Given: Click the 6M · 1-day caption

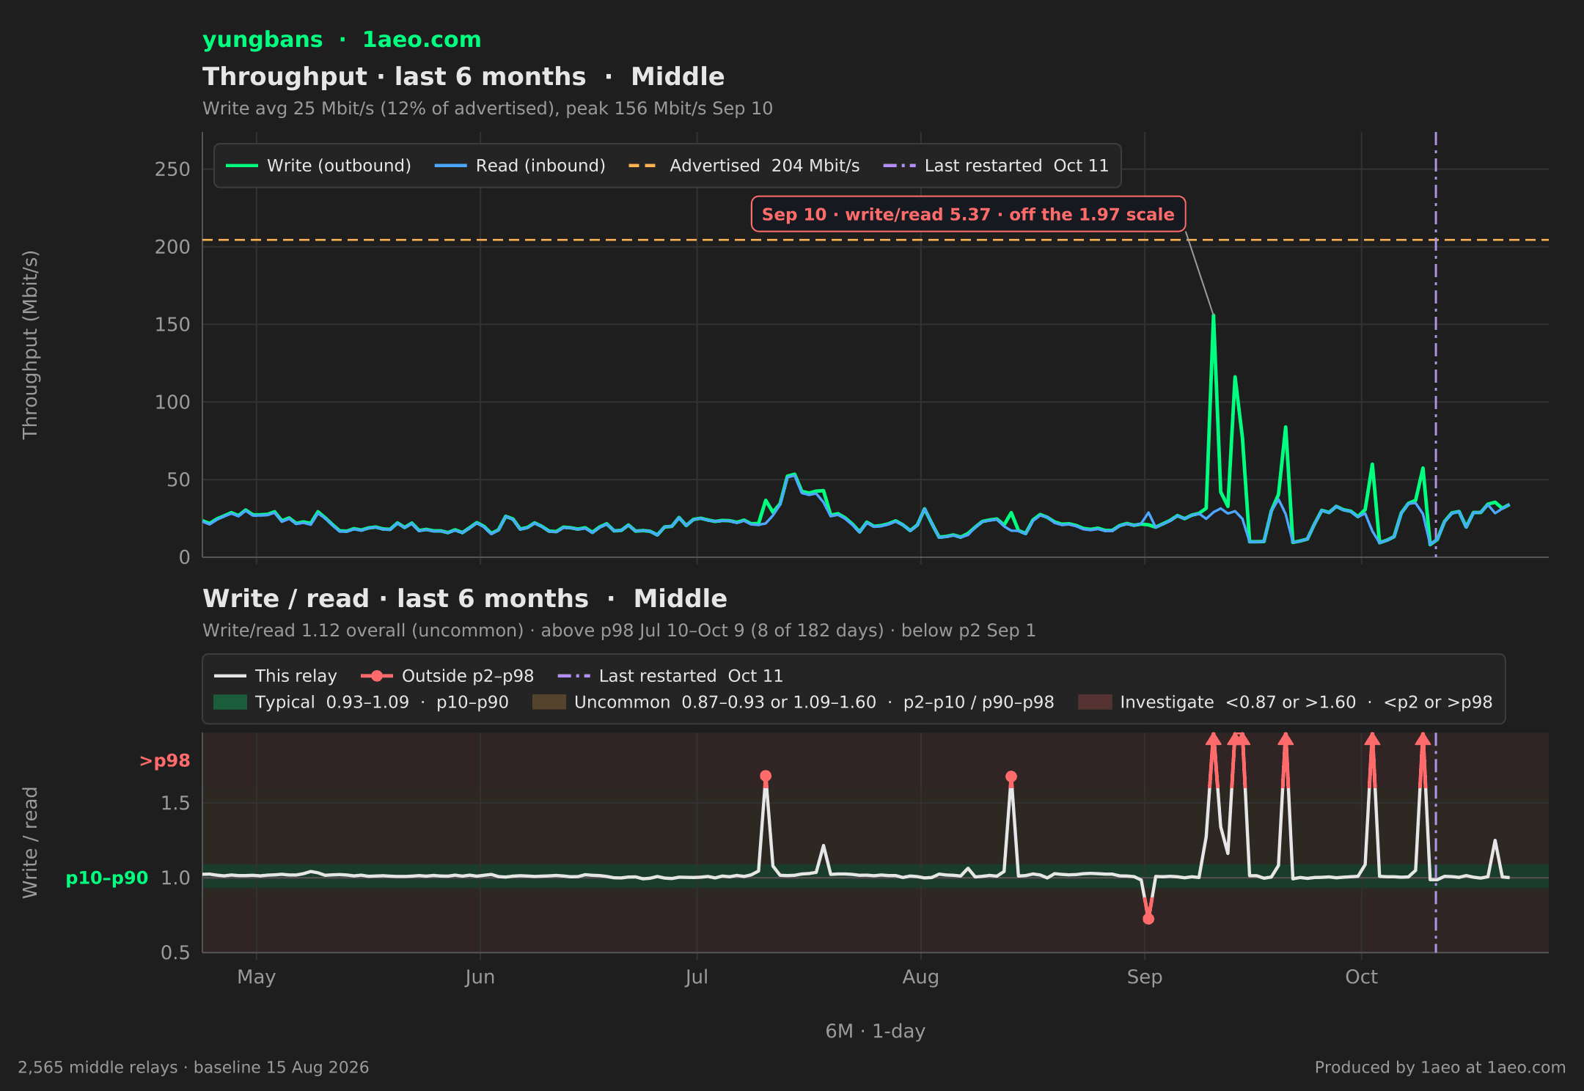Looking at the screenshot, I should [876, 1032].
